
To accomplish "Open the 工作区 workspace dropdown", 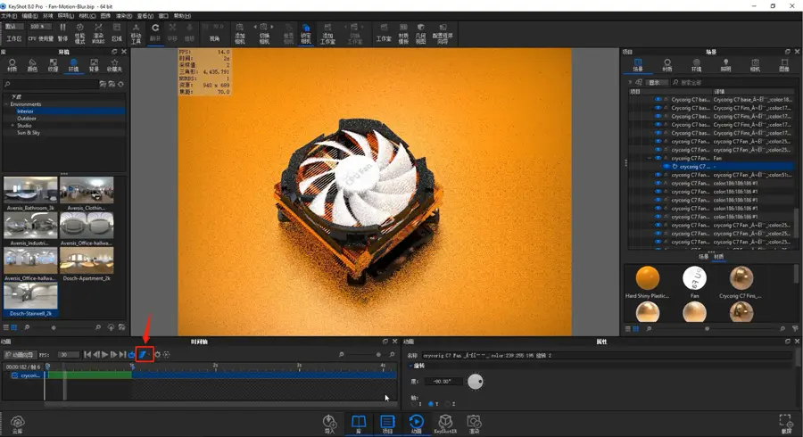I will click(x=12, y=27).
